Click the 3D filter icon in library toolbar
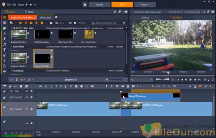216x138 pixels. point(70,23)
